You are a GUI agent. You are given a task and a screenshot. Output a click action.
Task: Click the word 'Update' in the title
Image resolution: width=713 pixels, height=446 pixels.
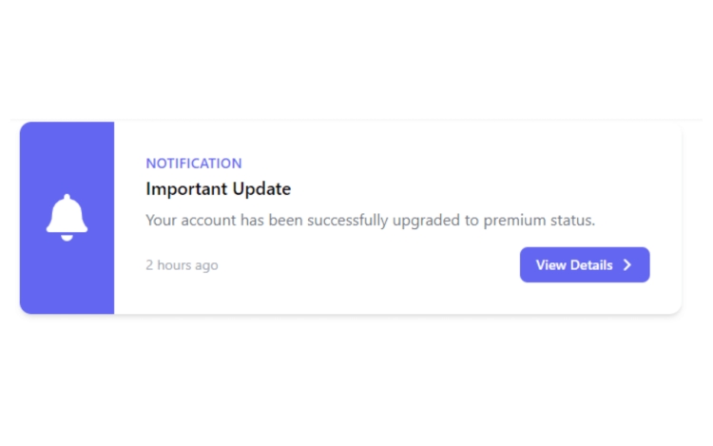point(261,189)
